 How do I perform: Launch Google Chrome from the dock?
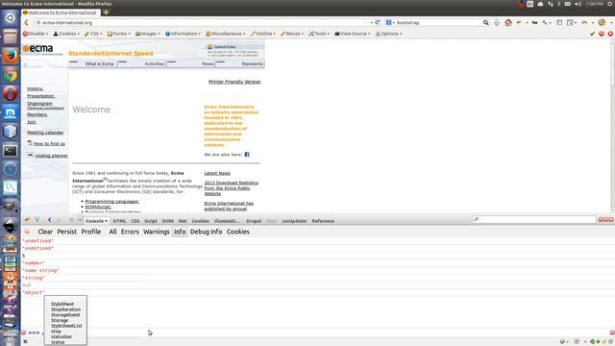pos(11,75)
